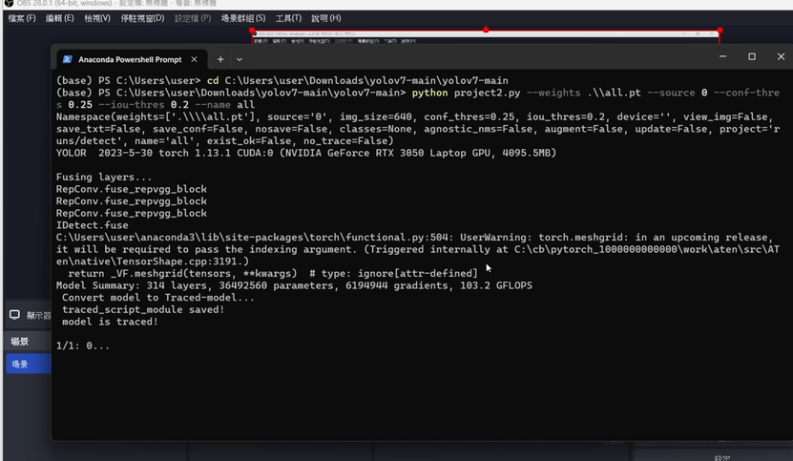Close the Anaconda Powershell Prompt tab

(x=194, y=59)
